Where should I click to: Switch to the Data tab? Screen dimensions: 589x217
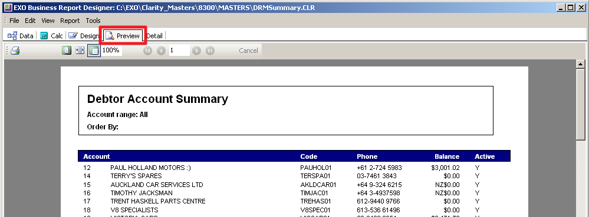[x=21, y=36]
